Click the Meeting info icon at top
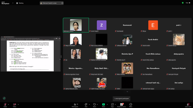193x108 pixels. point(17,3)
